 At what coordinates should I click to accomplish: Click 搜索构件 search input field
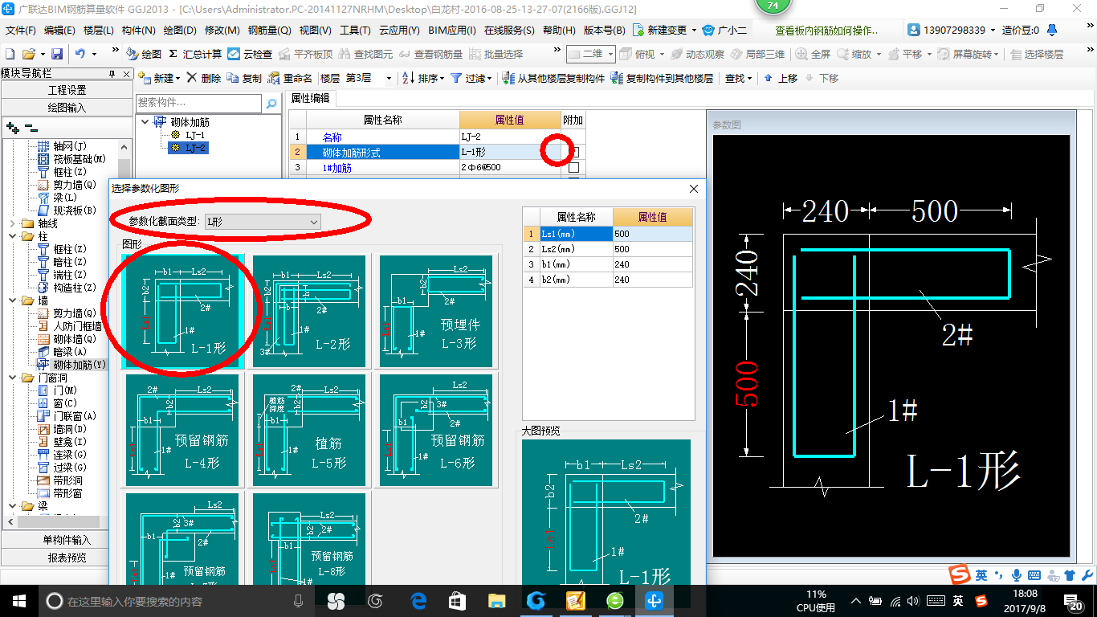tap(198, 103)
